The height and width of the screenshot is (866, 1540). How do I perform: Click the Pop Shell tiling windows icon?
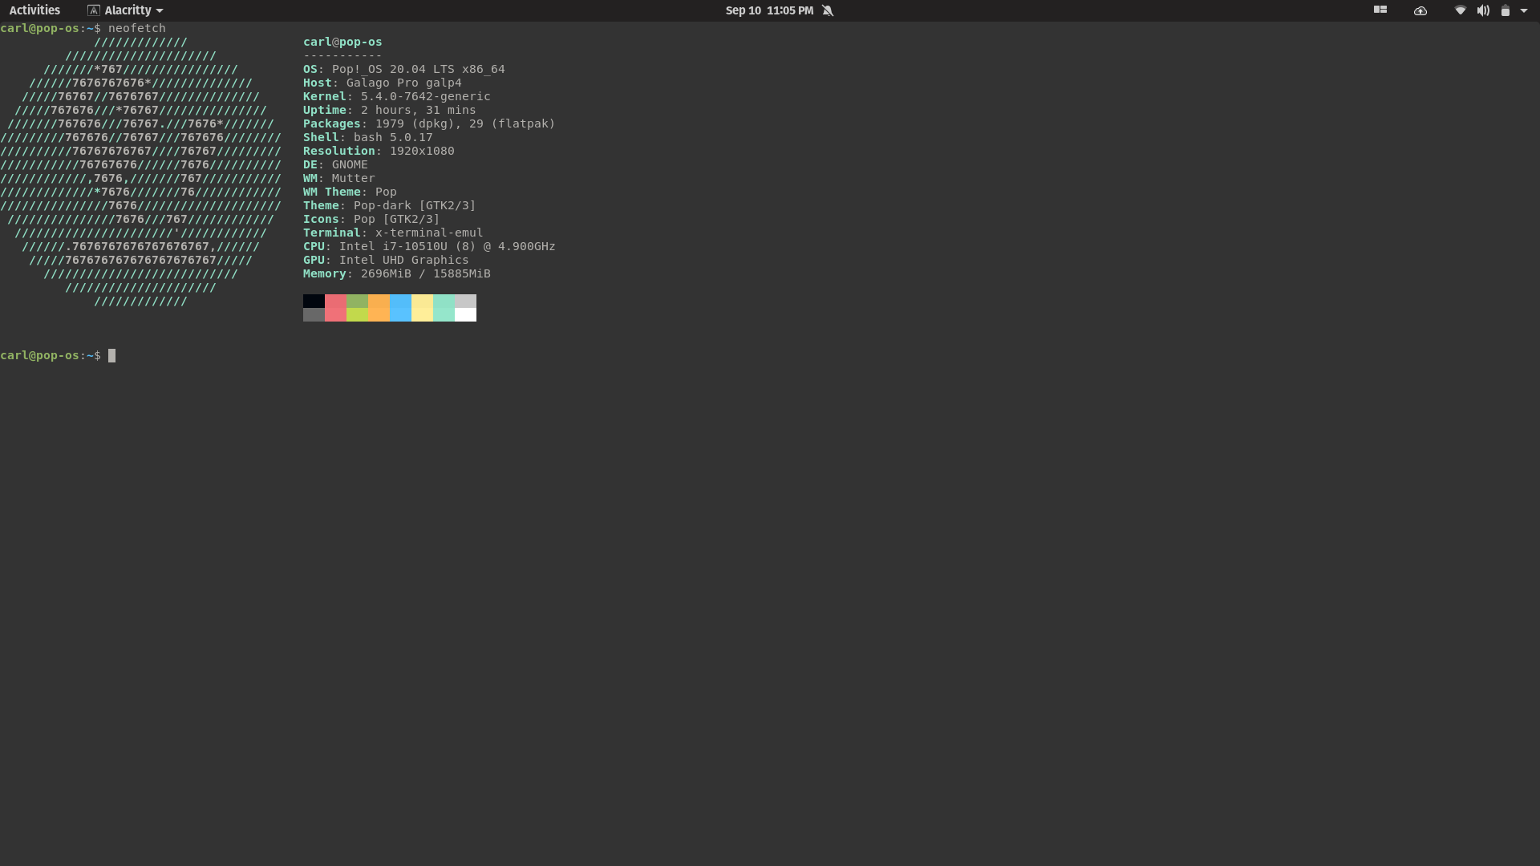point(1380,10)
